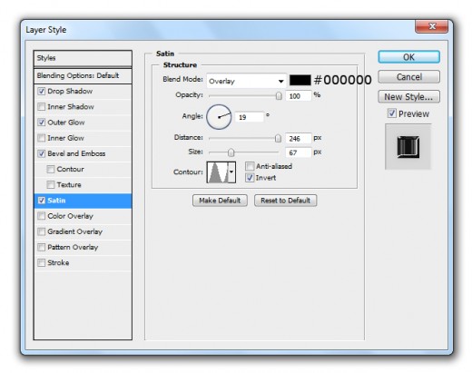Uncheck the Satin effect checkbox
472x373 pixels.
(x=41, y=201)
